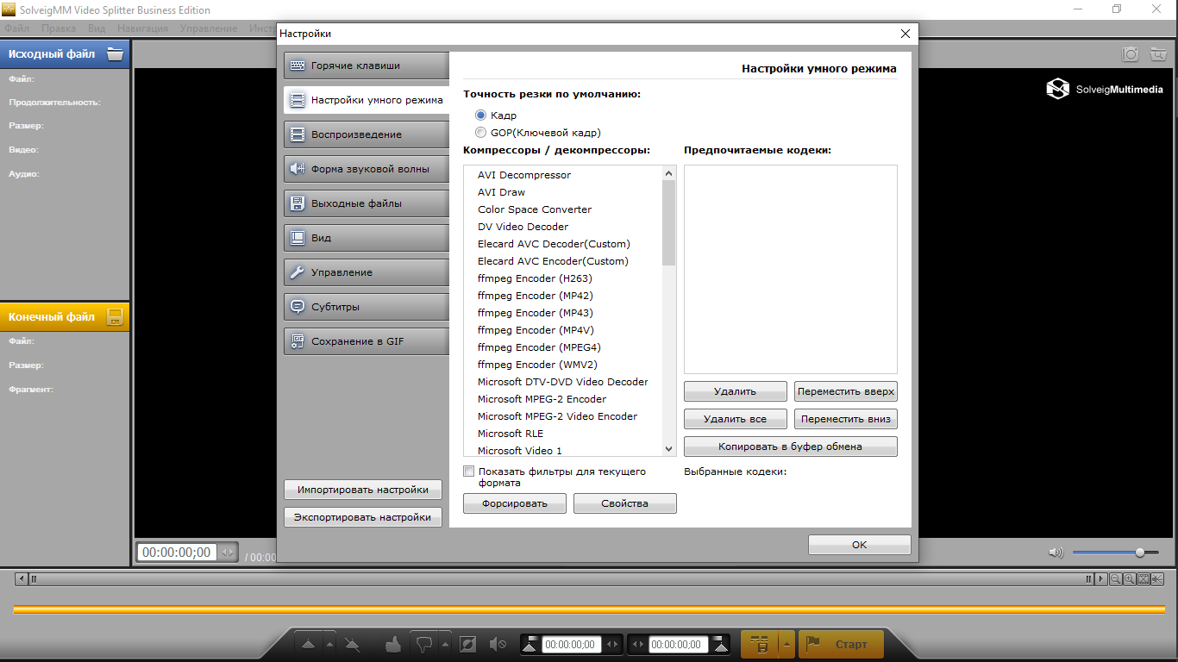1178x662 pixels.
Task: Click the timeline scroll right arrow
Action: coord(1101,579)
